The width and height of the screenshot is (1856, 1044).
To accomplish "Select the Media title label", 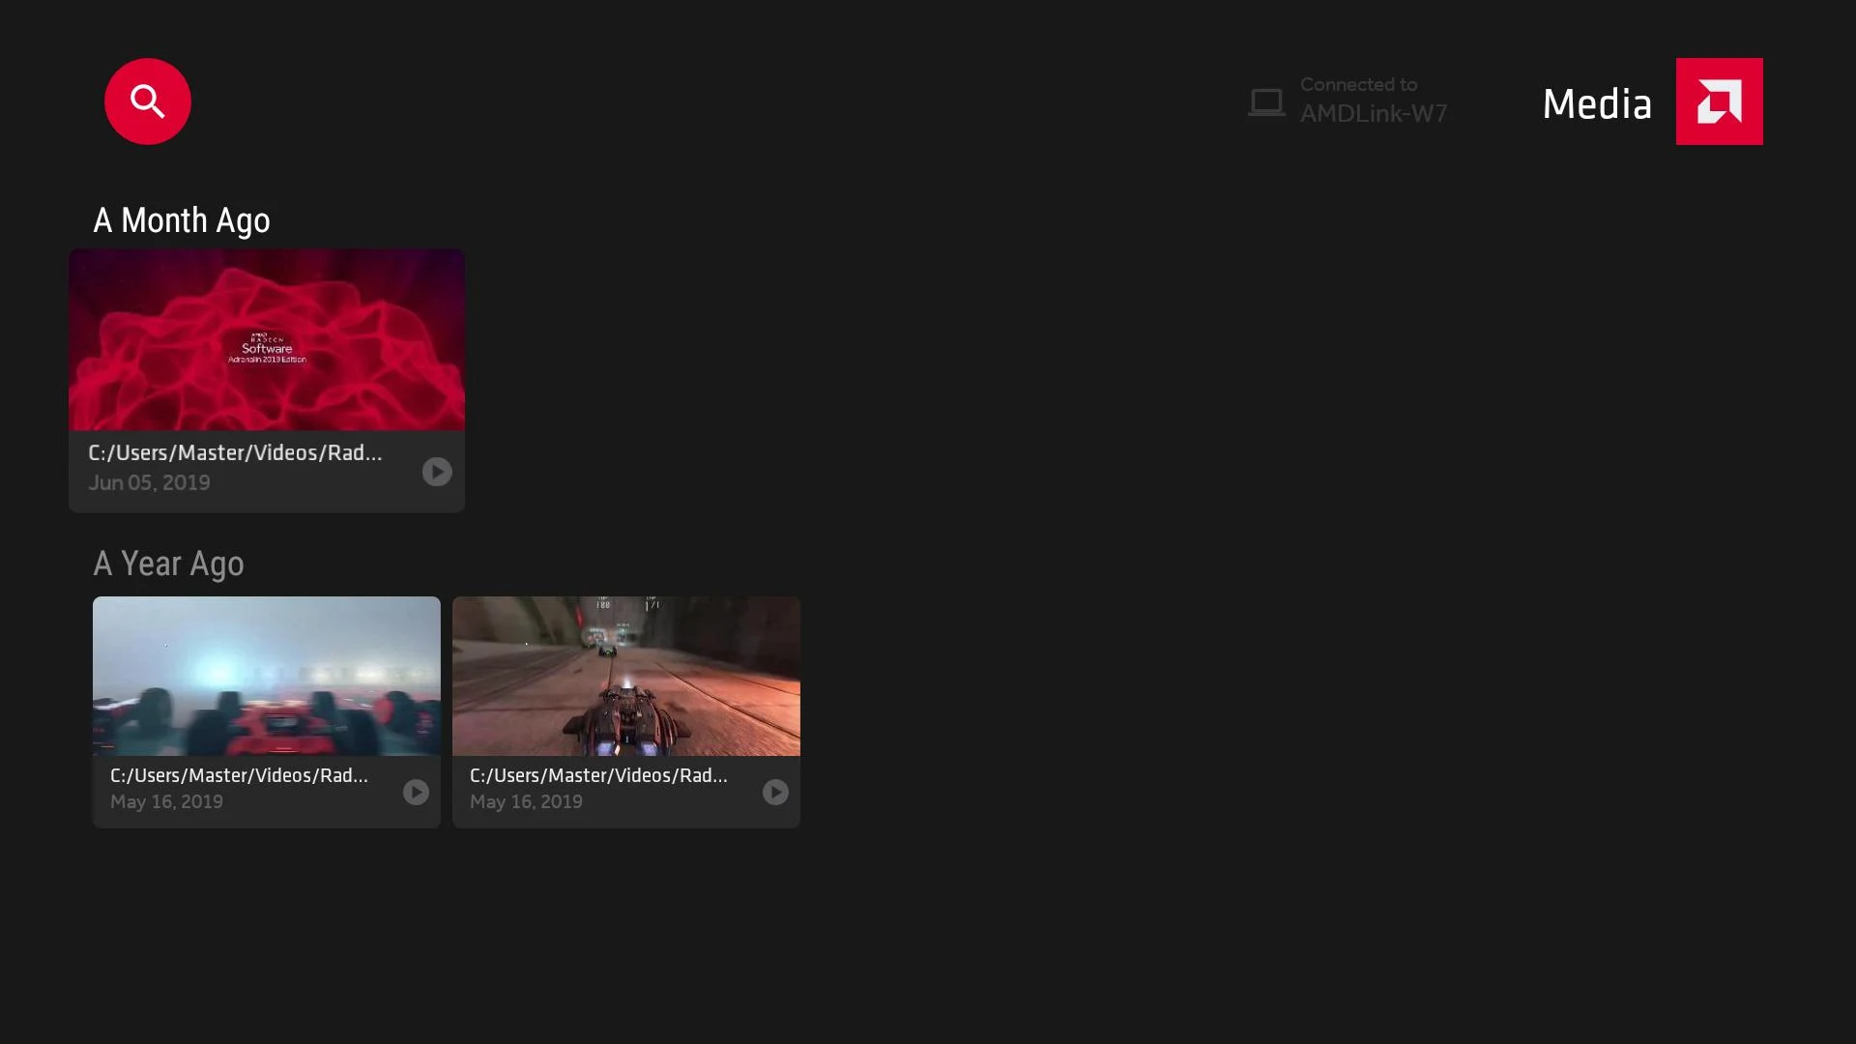I will coord(1597,104).
